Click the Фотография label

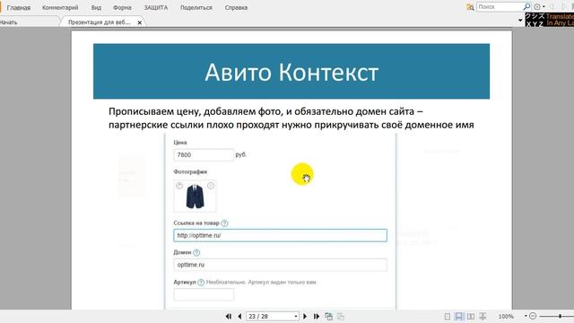coord(190,171)
